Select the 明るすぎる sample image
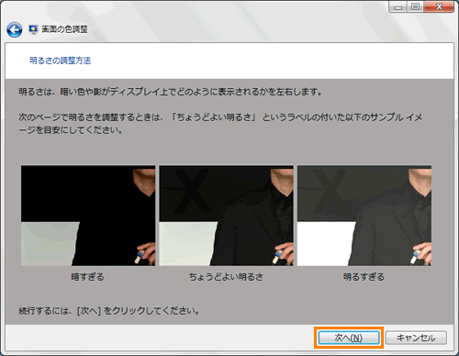Screen dimensions: 459x356 click(x=364, y=216)
